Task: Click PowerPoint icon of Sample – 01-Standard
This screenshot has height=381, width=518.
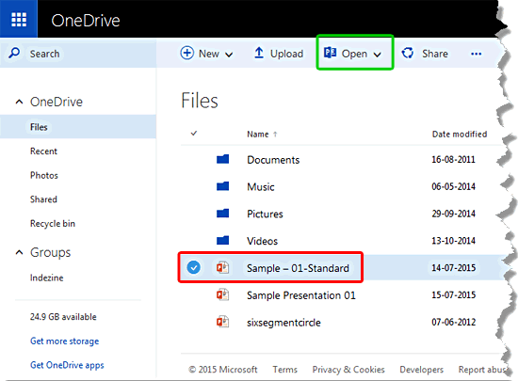Action: pos(222,267)
